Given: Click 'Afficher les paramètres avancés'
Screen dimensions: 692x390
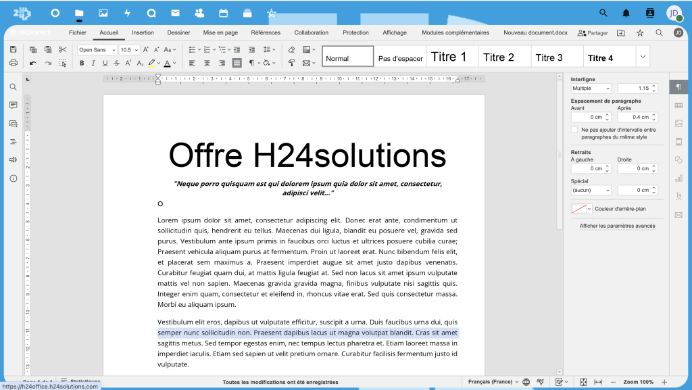Looking at the screenshot, I should [x=617, y=226].
